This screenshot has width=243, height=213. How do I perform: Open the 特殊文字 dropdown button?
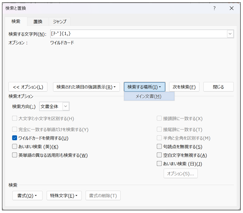tap(64, 196)
